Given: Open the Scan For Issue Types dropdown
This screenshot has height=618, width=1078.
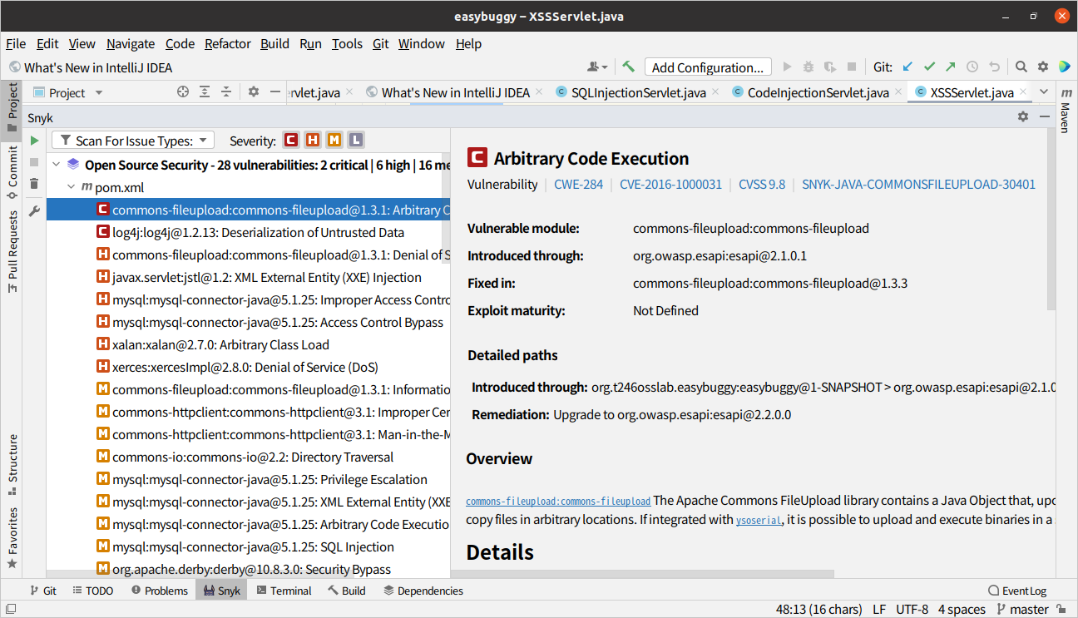Looking at the screenshot, I should coord(132,140).
